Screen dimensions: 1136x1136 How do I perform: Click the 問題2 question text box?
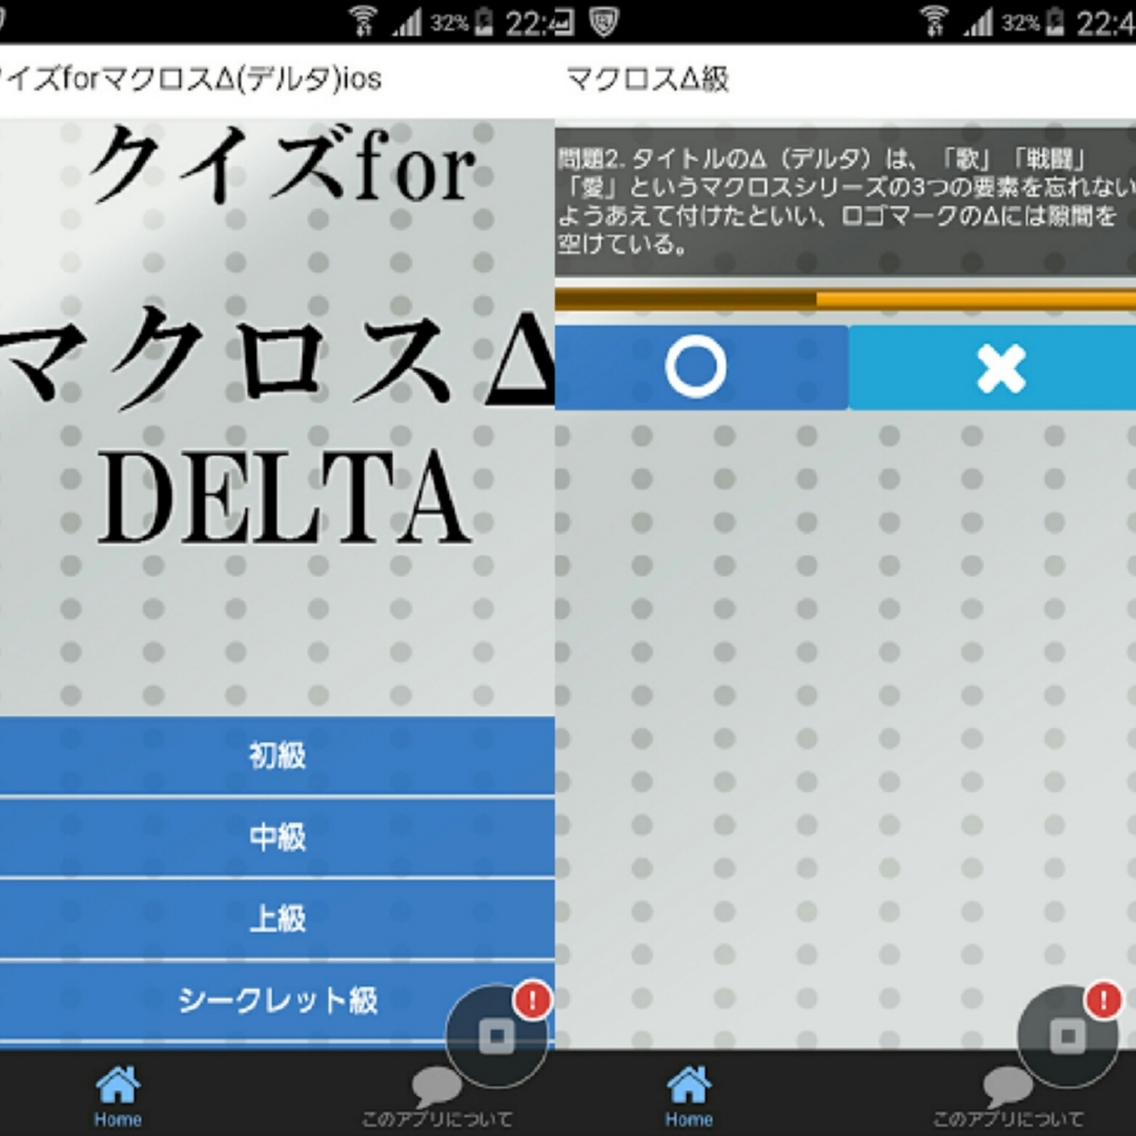[x=845, y=202]
